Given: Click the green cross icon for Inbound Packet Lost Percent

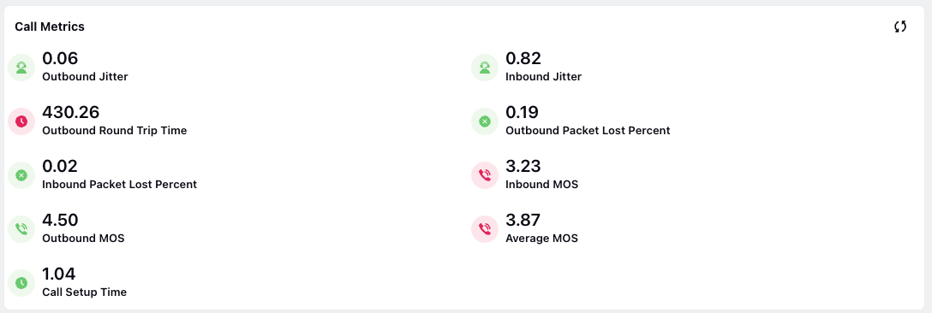Looking at the screenshot, I should pyautogui.click(x=21, y=175).
